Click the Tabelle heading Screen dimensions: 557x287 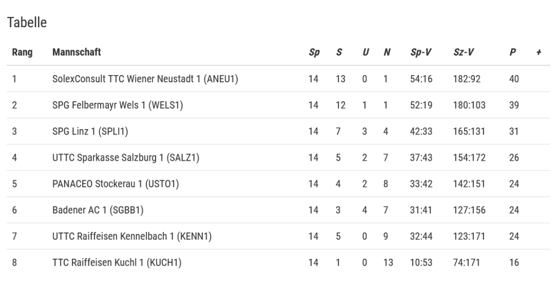27,22
